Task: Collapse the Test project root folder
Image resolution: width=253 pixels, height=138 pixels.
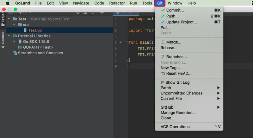Action: 9,19
